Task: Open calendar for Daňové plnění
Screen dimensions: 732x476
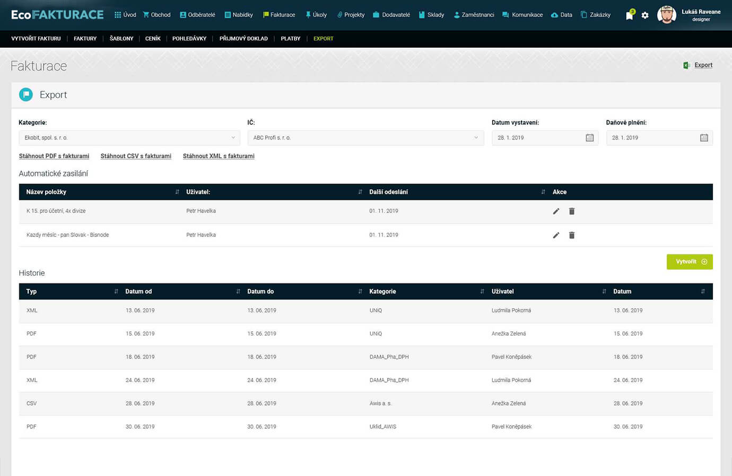Action: pos(704,138)
